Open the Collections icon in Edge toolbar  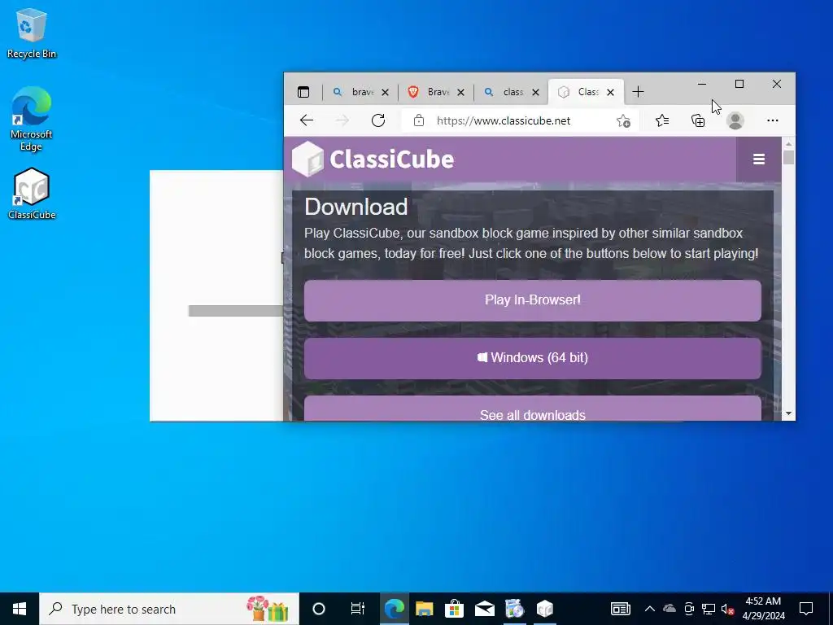tap(698, 120)
